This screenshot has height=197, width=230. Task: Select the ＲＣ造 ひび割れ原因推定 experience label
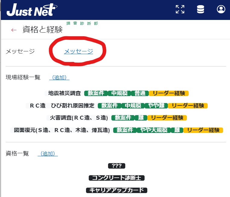coord(62,105)
